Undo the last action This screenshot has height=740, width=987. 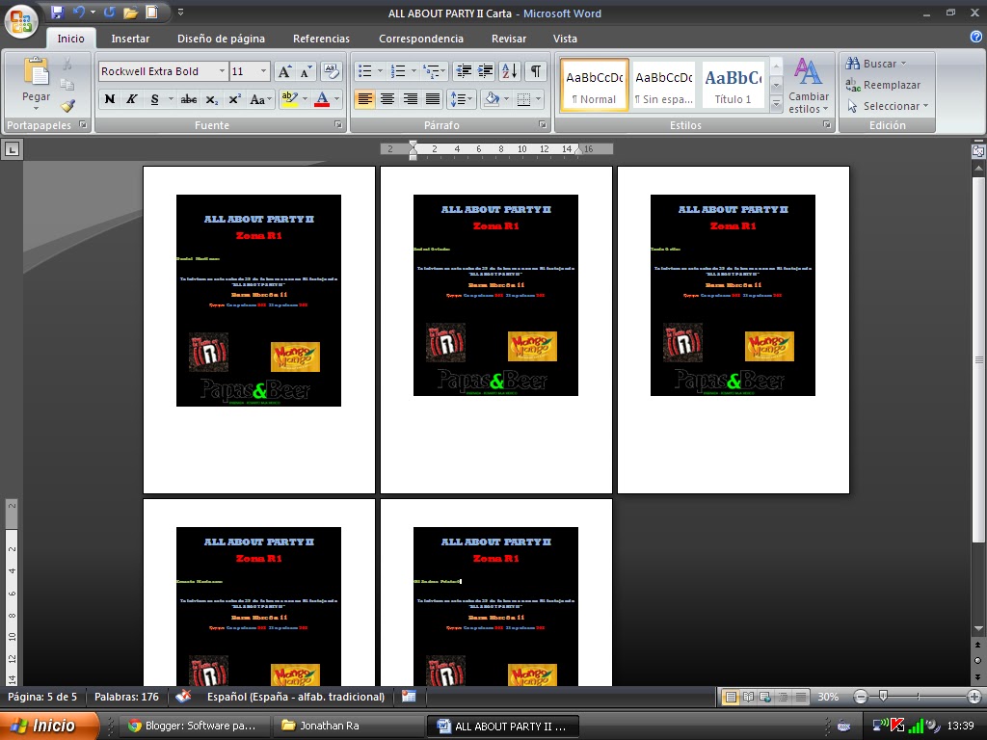click(x=79, y=12)
